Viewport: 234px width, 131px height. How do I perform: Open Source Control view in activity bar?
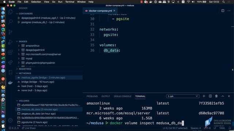(10, 32)
